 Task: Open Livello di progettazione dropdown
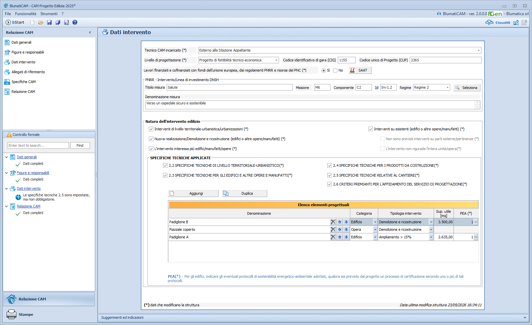click(276, 60)
